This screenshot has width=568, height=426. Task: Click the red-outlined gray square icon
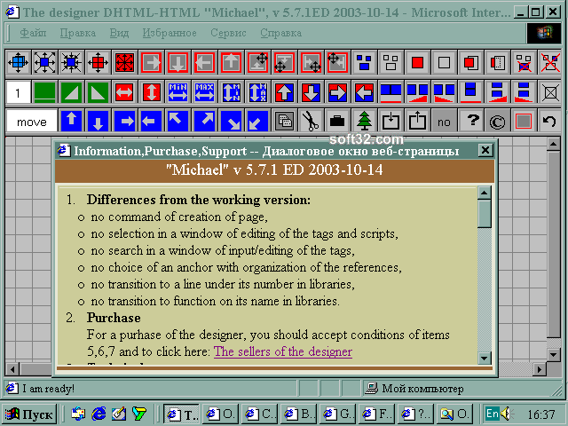(x=524, y=121)
